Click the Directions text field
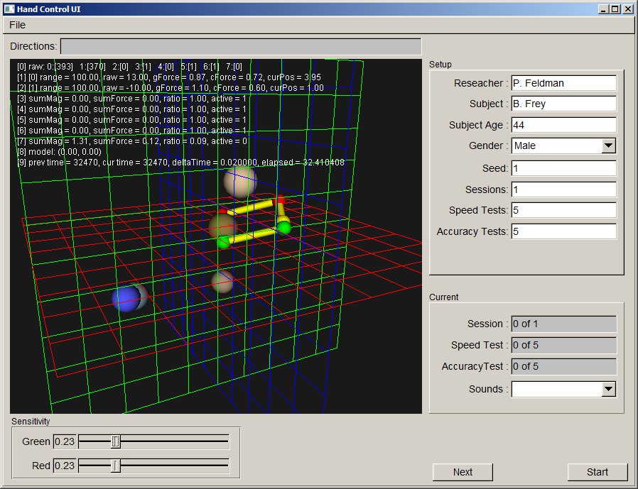Image resolution: width=638 pixels, height=489 pixels. [x=240, y=46]
